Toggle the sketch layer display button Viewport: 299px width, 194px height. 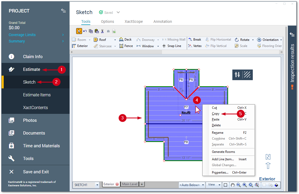(242, 75)
